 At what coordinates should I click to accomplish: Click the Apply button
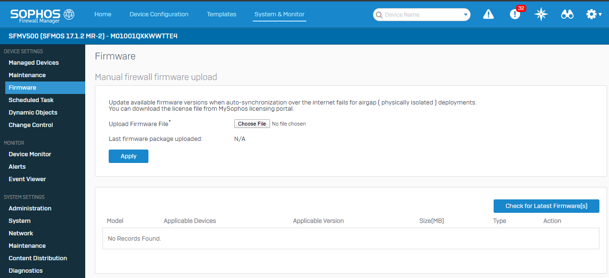pyautogui.click(x=128, y=156)
